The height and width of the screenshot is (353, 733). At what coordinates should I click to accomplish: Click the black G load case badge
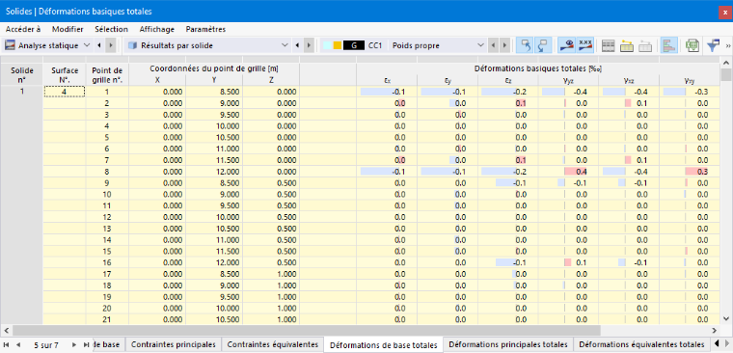point(354,46)
